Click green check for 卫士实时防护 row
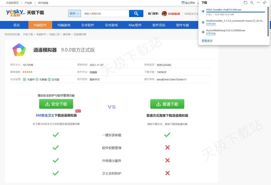 56,173
